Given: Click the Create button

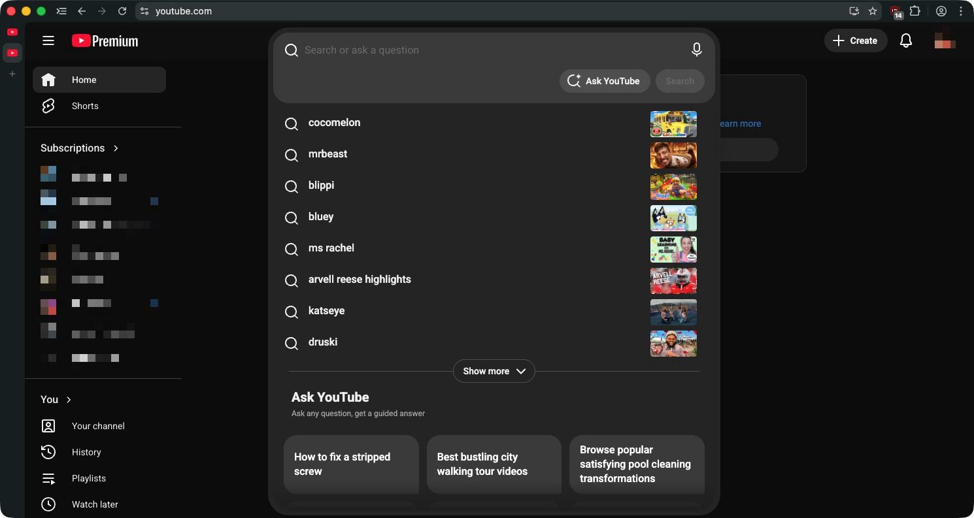Looking at the screenshot, I should pyautogui.click(x=855, y=40).
